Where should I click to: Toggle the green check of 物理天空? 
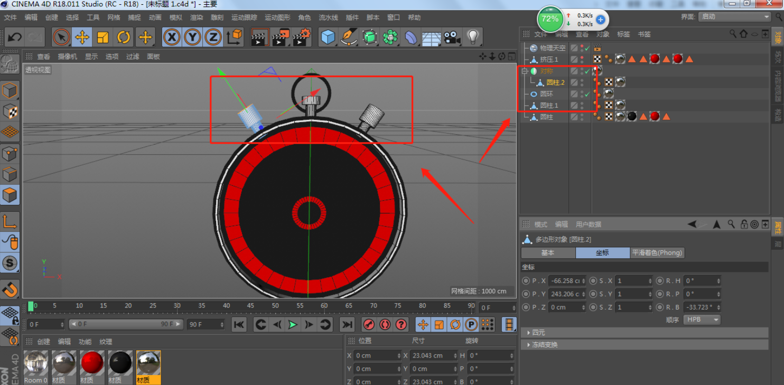tap(587, 48)
